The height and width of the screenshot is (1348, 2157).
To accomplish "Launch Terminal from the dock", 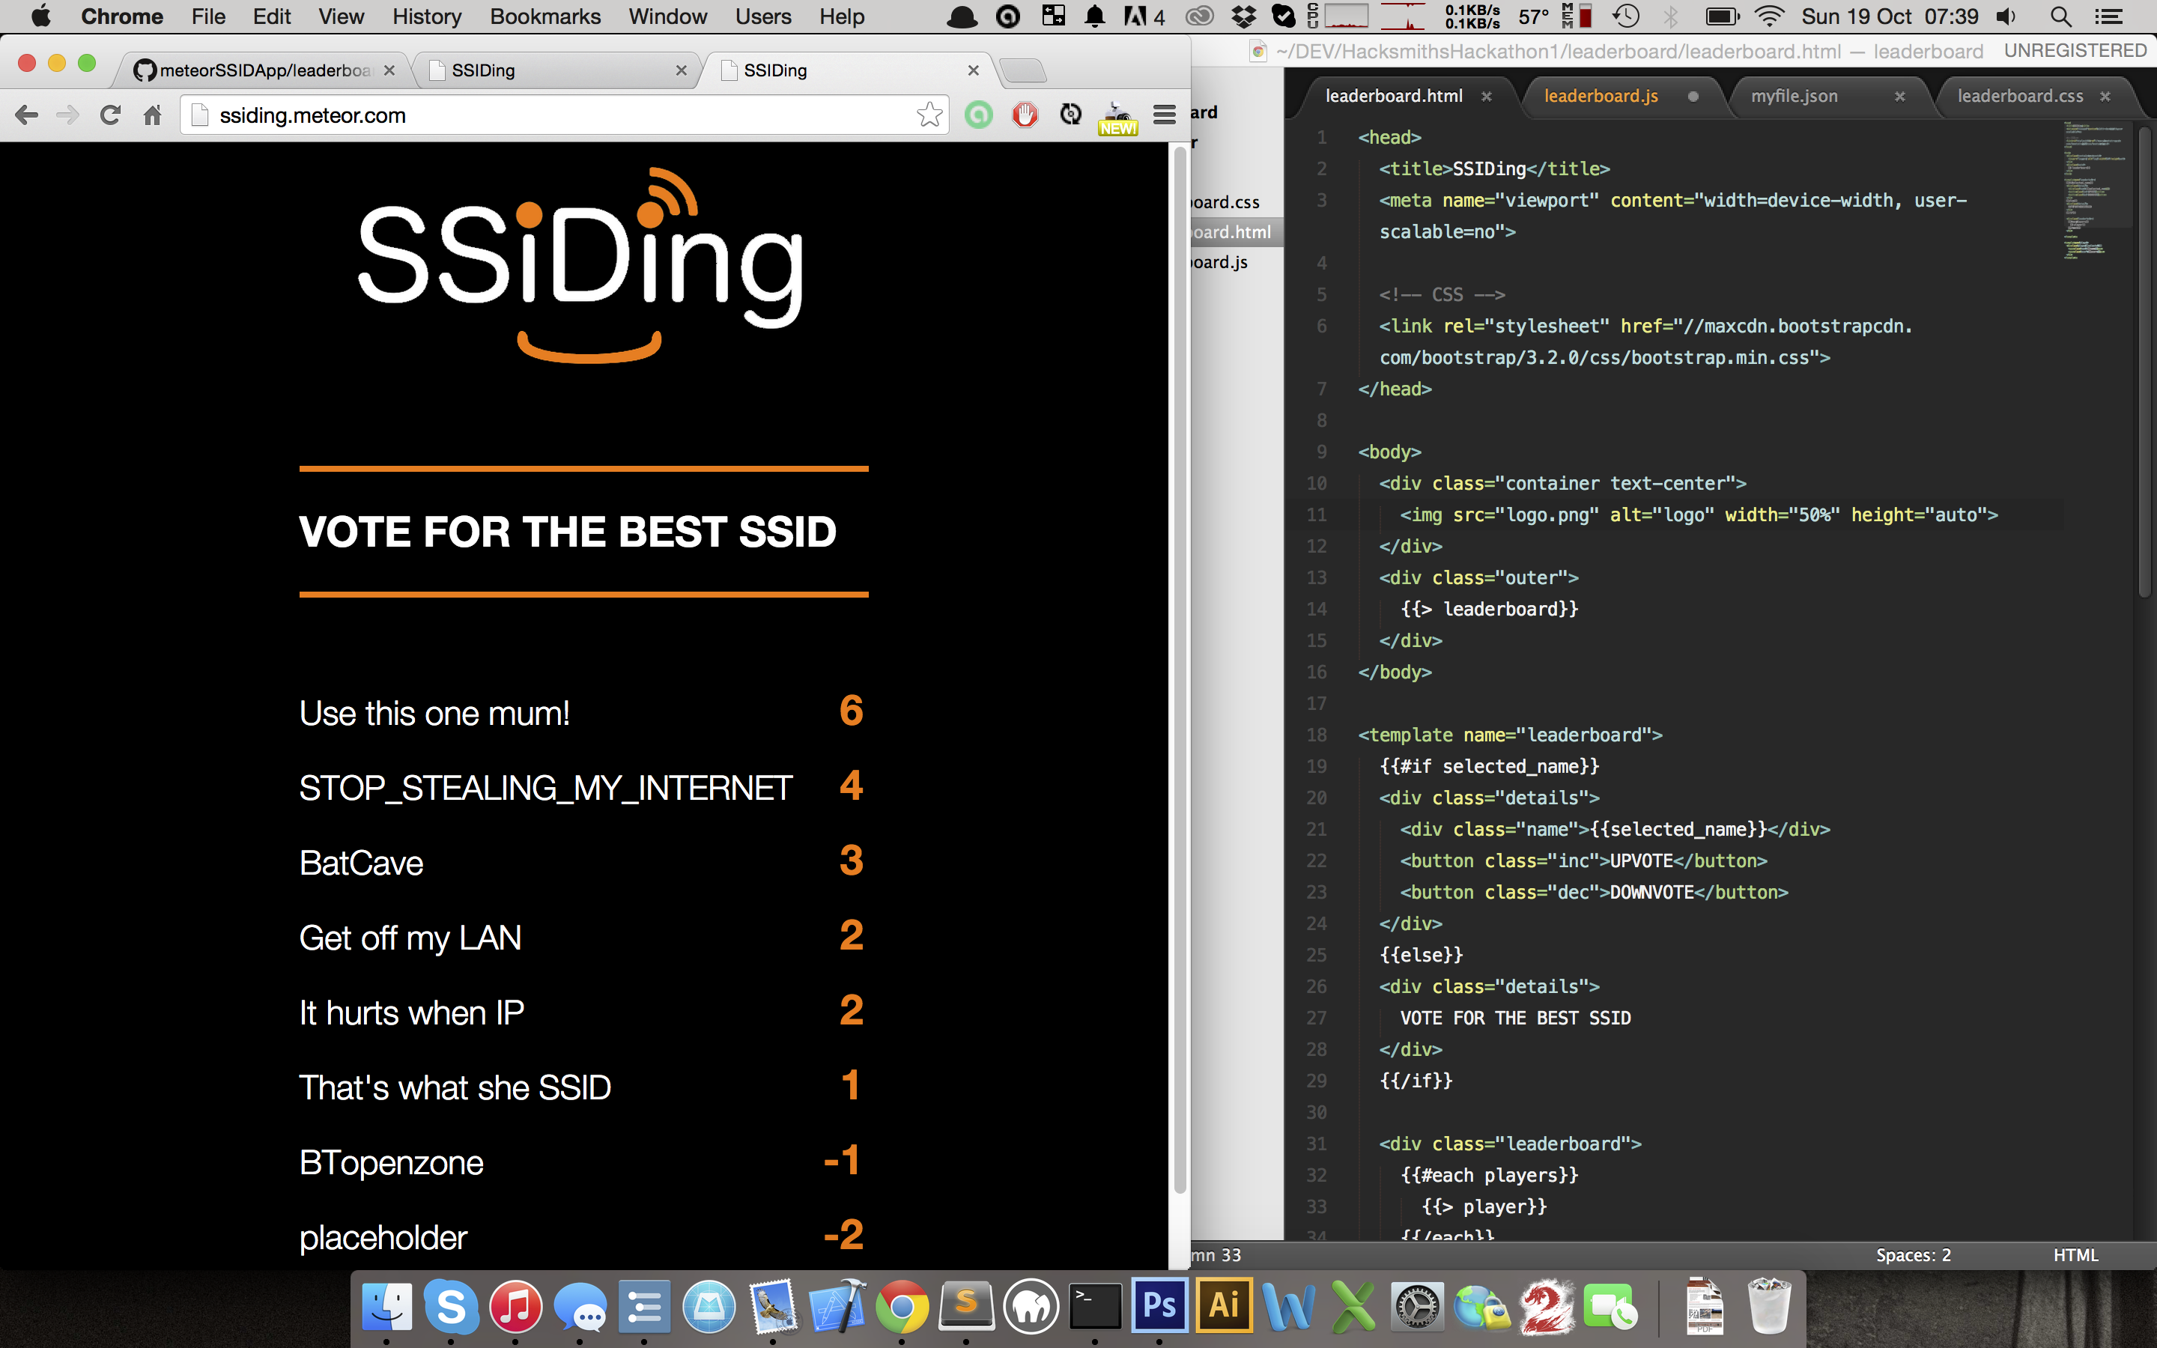I will coord(1094,1306).
